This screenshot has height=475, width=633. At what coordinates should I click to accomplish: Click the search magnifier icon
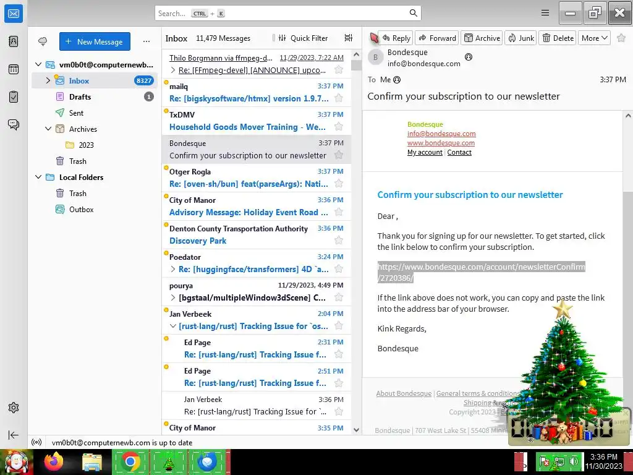click(x=414, y=13)
